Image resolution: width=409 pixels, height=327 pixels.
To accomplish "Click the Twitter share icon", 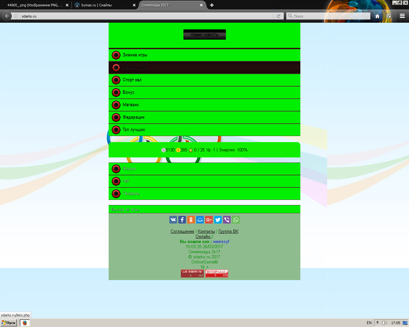I will tap(218, 220).
